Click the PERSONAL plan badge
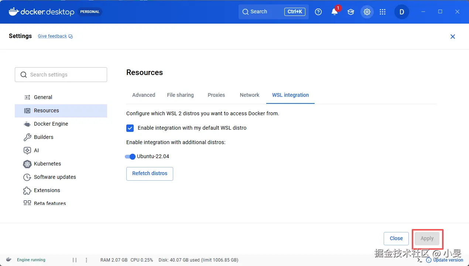This screenshot has width=469, height=266. (x=90, y=12)
